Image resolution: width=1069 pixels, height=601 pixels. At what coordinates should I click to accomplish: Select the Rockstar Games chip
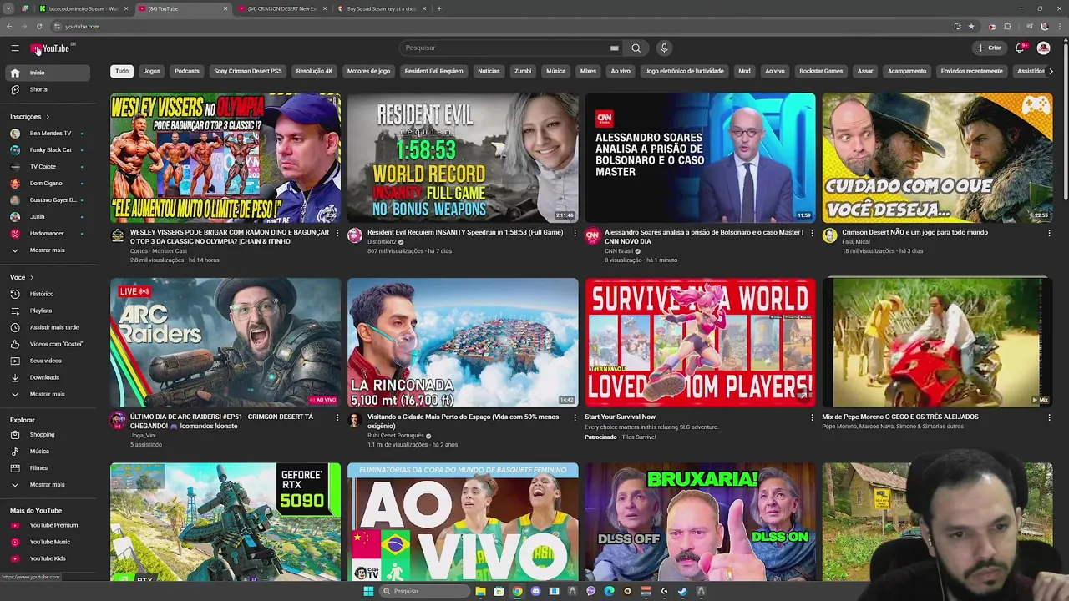pos(821,71)
